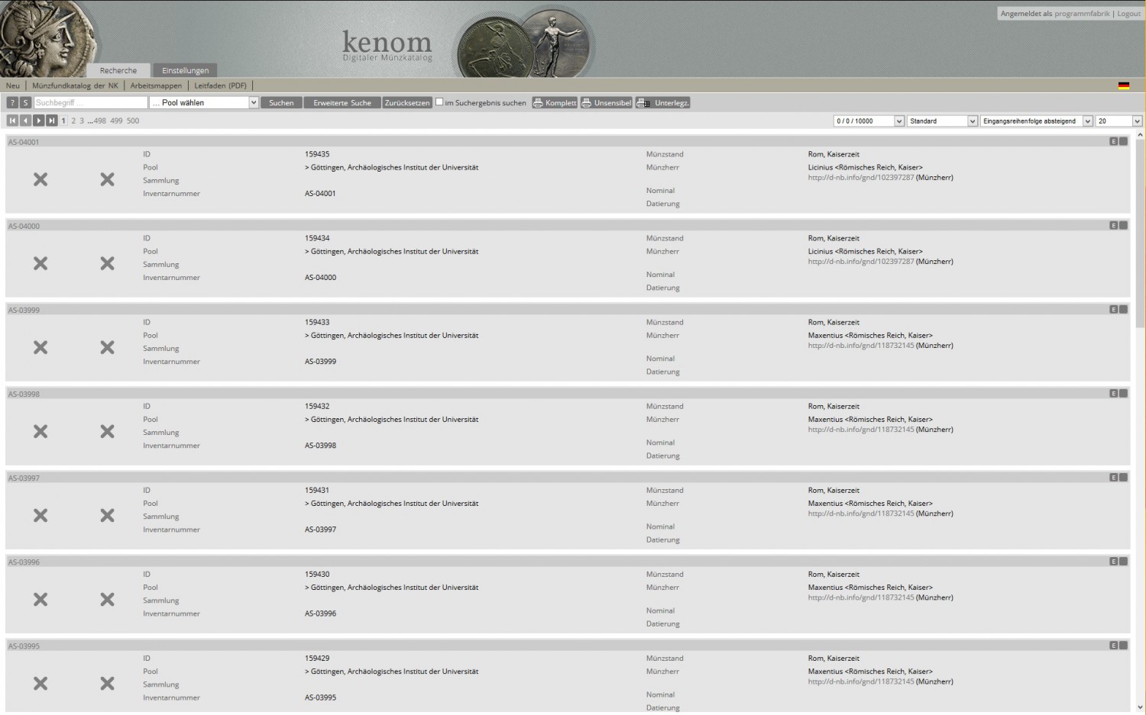Click the E icon on record AS-04001
1146x715 pixels.
pos(1113,142)
